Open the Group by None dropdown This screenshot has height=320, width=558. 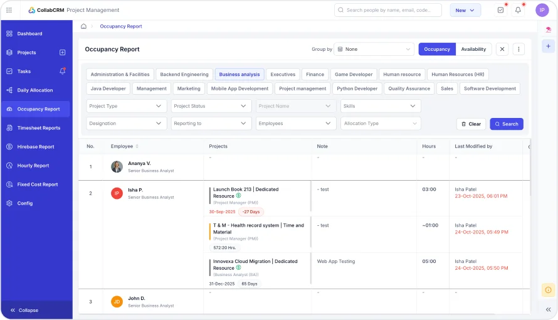coord(374,49)
